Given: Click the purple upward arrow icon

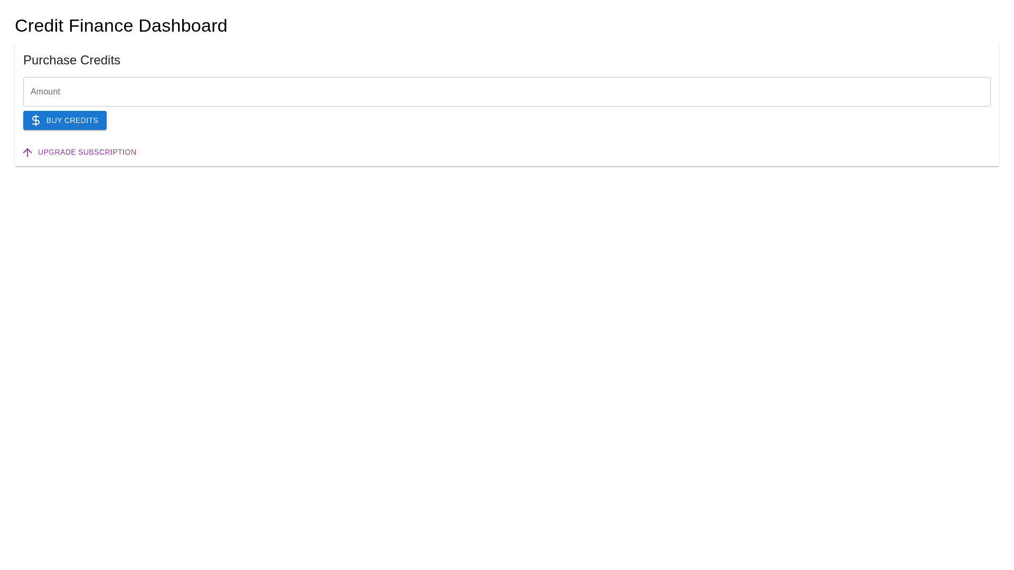Looking at the screenshot, I should pyautogui.click(x=27, y=153).
